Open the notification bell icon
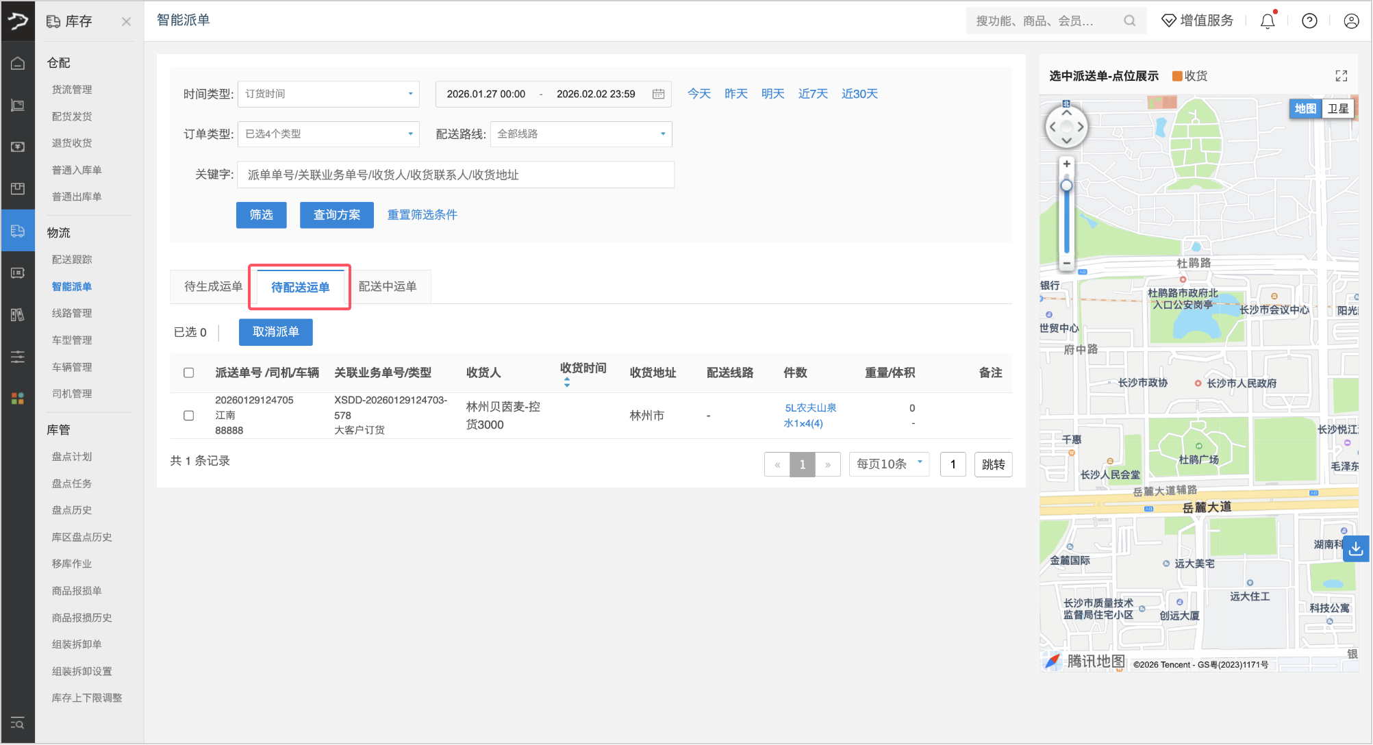 (x=1268, y=21)
